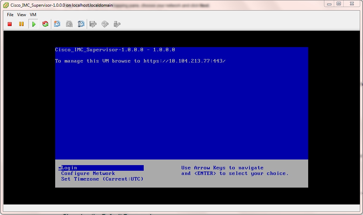Click the management URL https://10.104.213.77:443/
363x215 pixels.
pyautogui.click(x=184, y=61)
